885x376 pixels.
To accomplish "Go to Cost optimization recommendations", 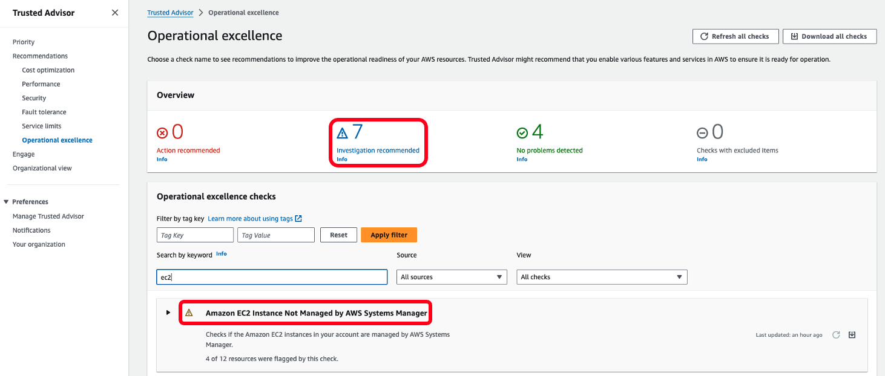I will (x=48, y=70).
